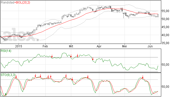The image size is (173, 97).
Task: Select the Mrt date axis label
Action: pos(71,46)
